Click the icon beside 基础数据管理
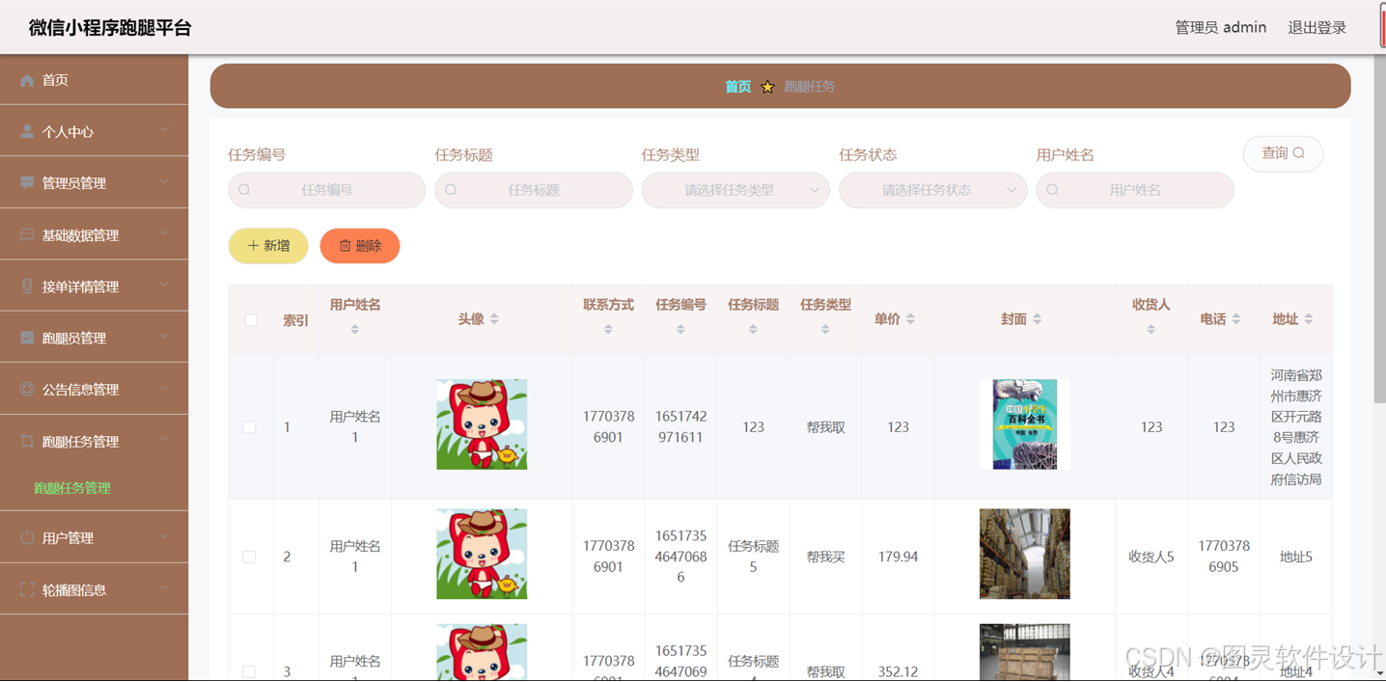1386x682 pixels. (27, 234)
